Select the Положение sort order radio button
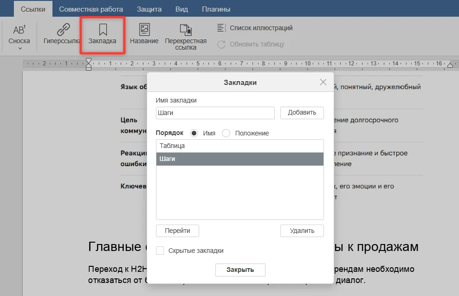Screen dimensions: 459x296 pyautogui.click(x=226, y=133)
